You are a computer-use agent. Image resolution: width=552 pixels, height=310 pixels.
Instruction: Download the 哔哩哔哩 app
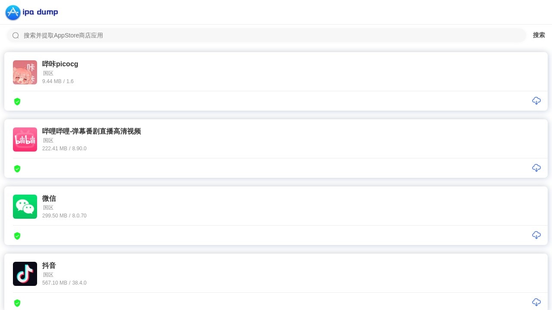coord(536,168)
